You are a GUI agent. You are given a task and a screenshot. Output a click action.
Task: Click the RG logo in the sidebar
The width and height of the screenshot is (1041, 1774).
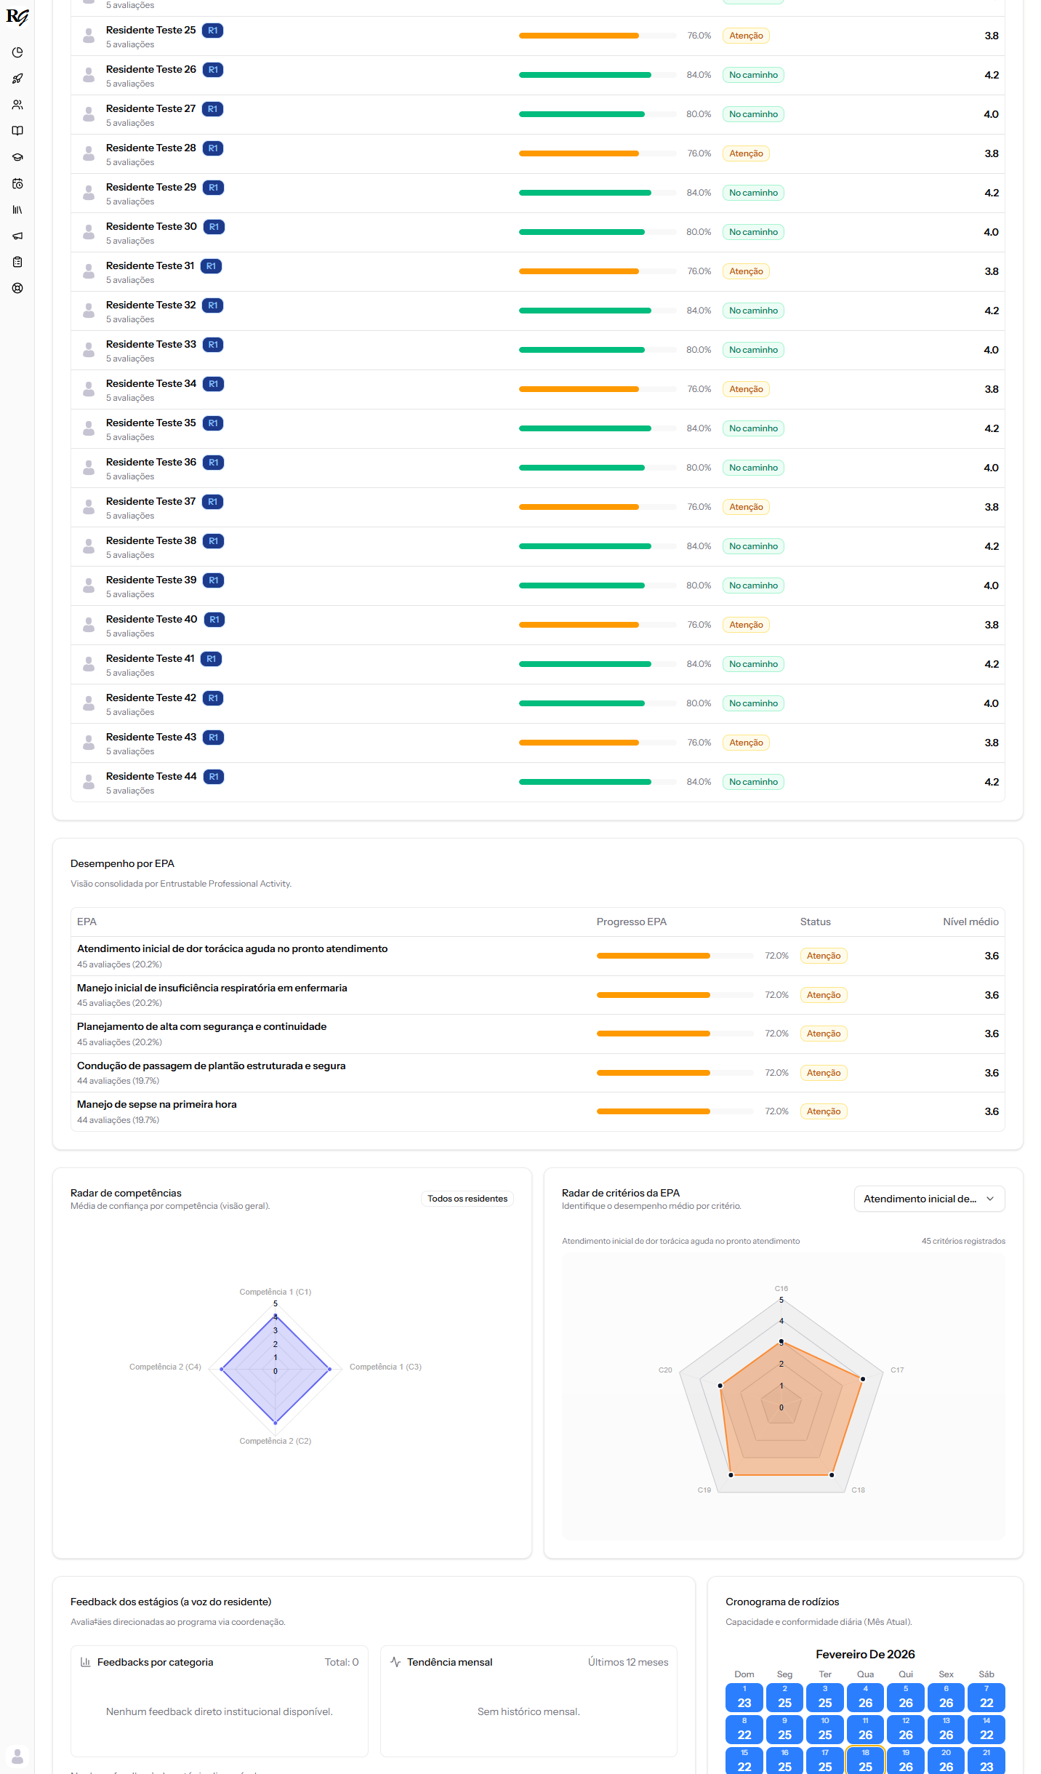pyautogui.click(x=17, y=17)
